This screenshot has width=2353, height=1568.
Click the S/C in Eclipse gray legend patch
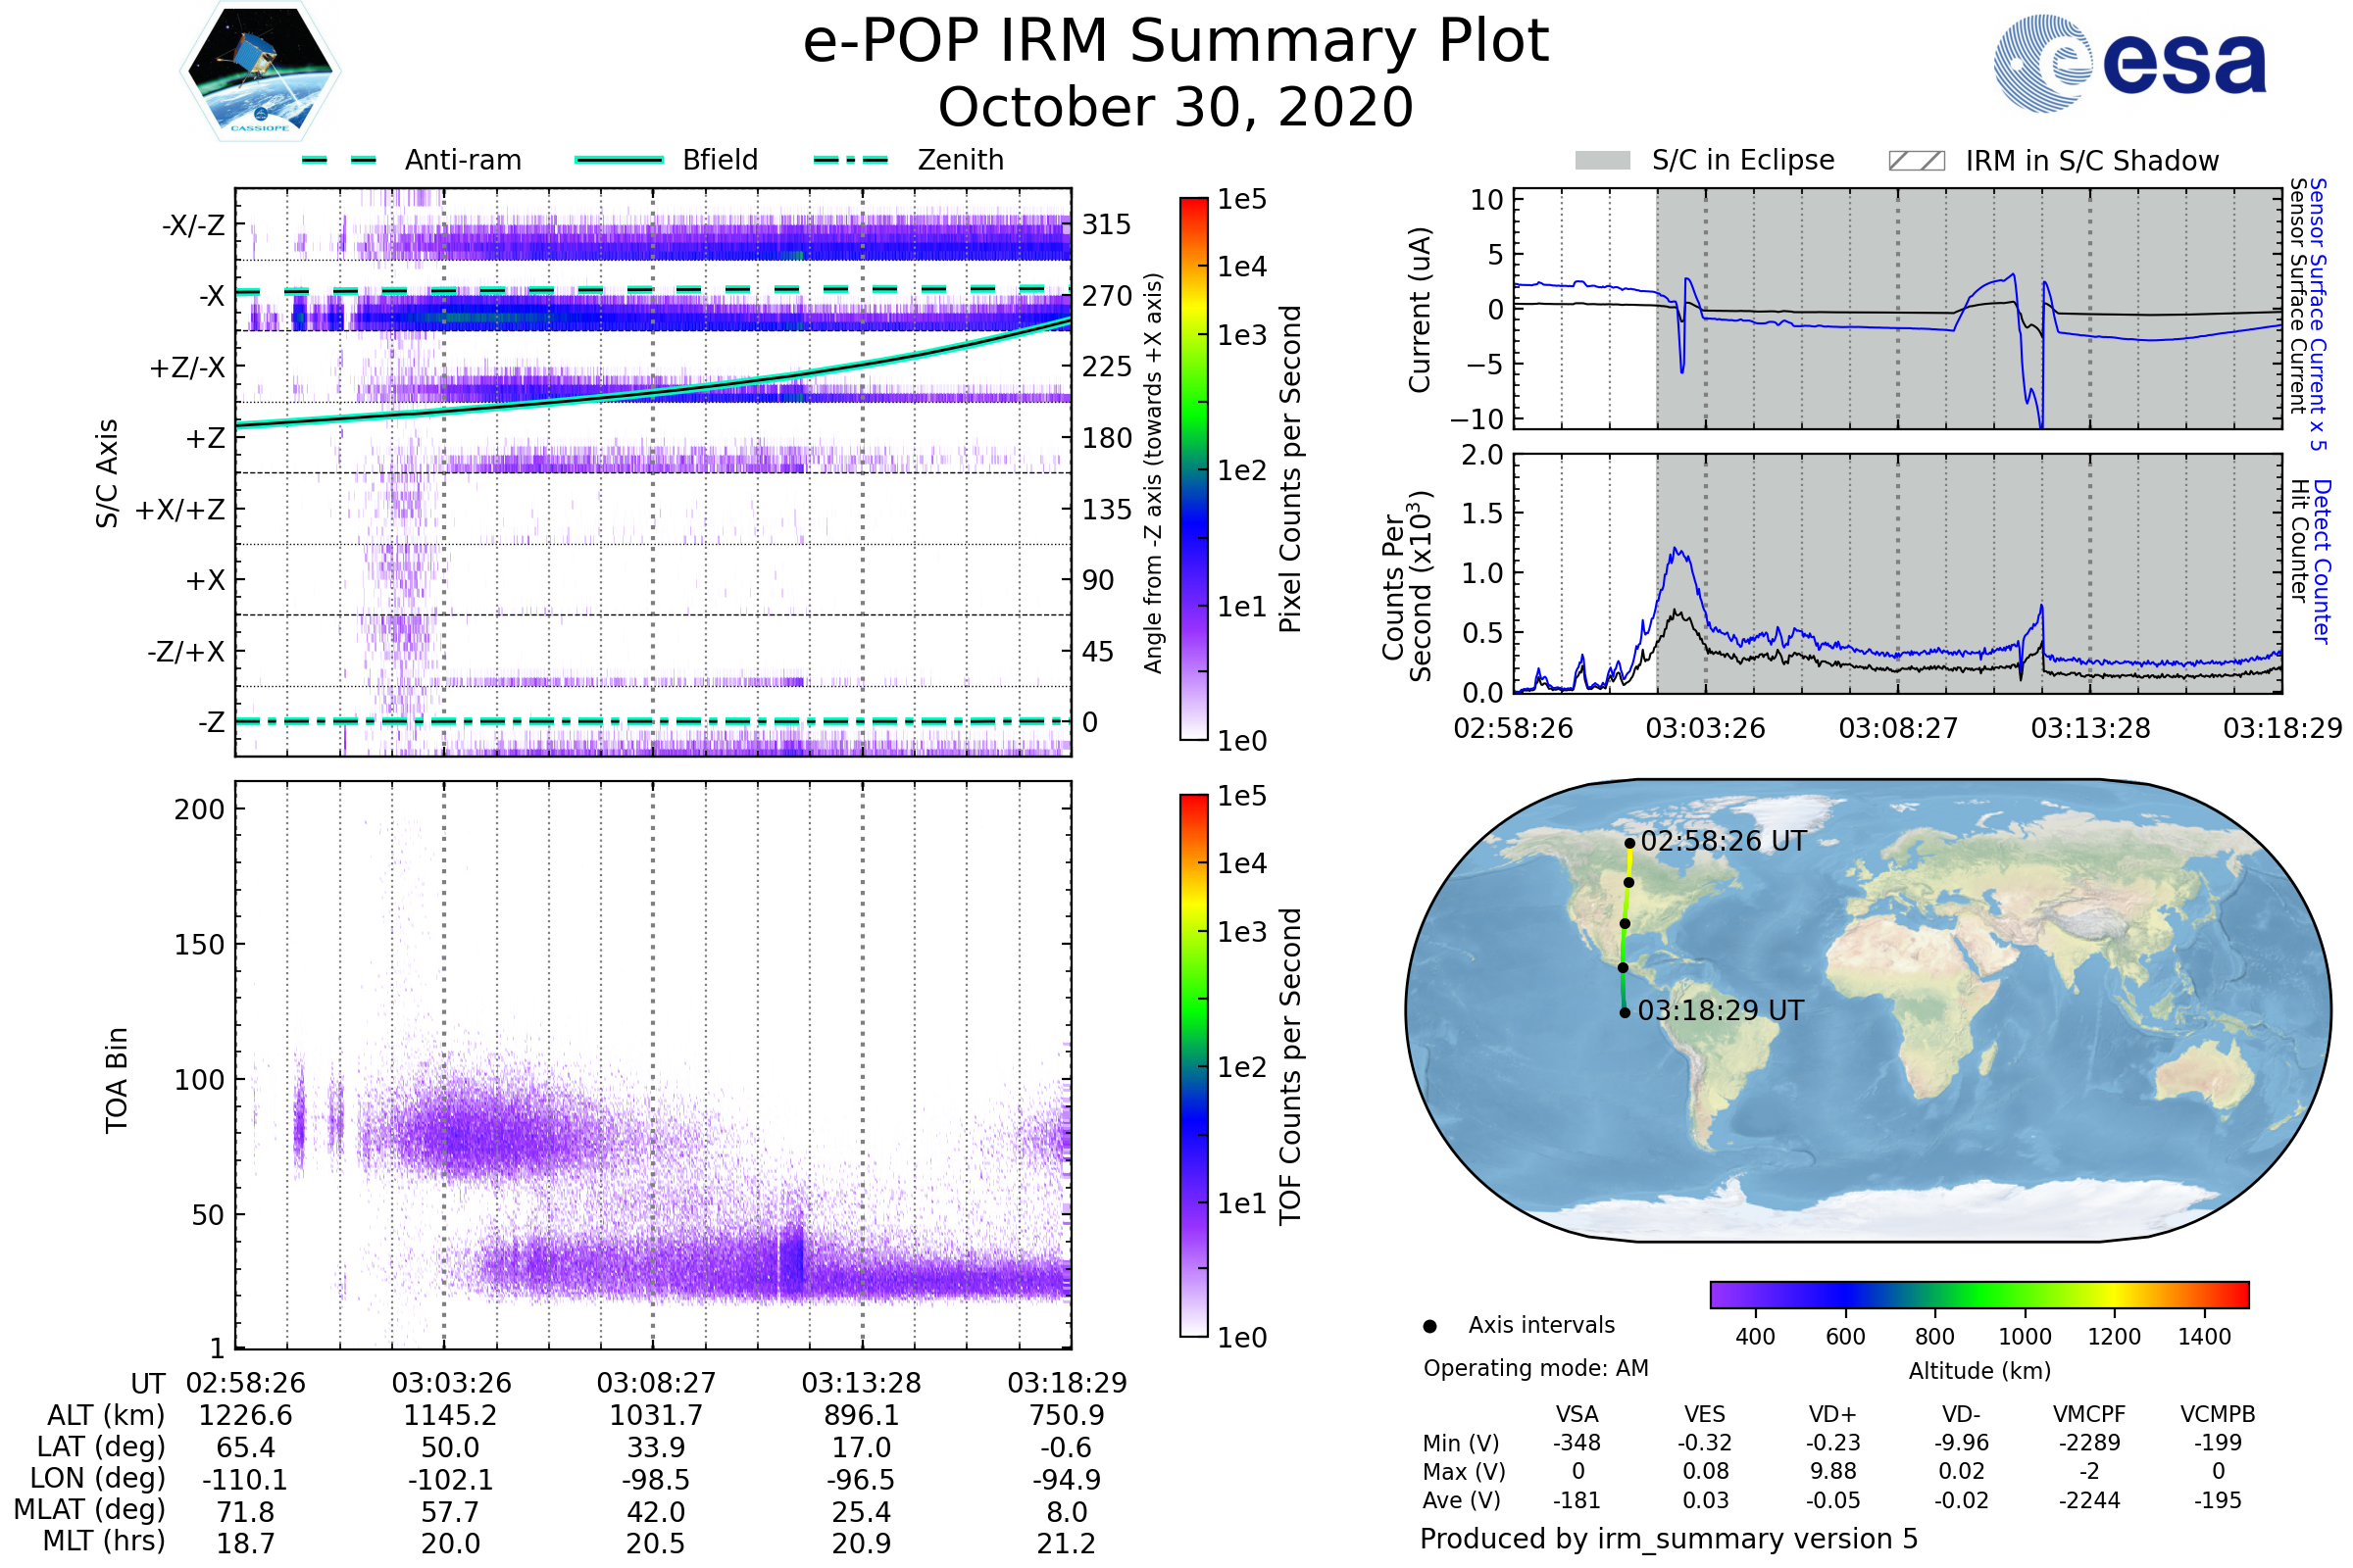click(1602, 161)
